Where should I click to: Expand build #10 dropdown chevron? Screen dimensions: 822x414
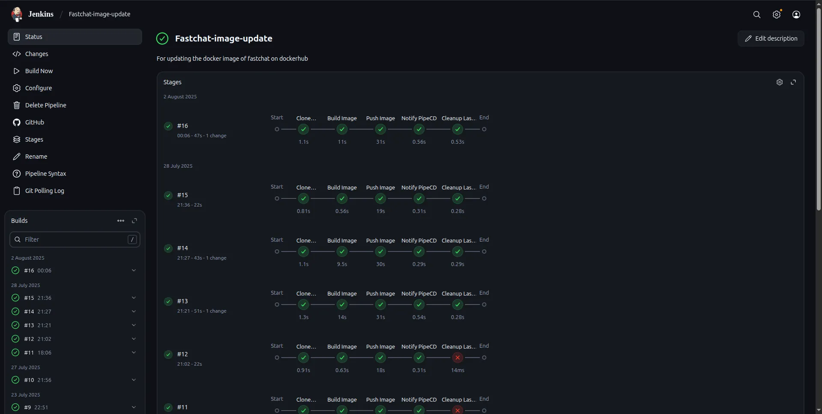pos(134,380)
